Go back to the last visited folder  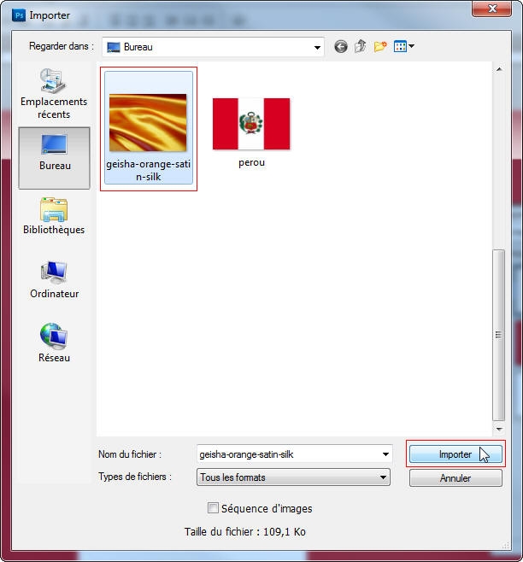341,47
